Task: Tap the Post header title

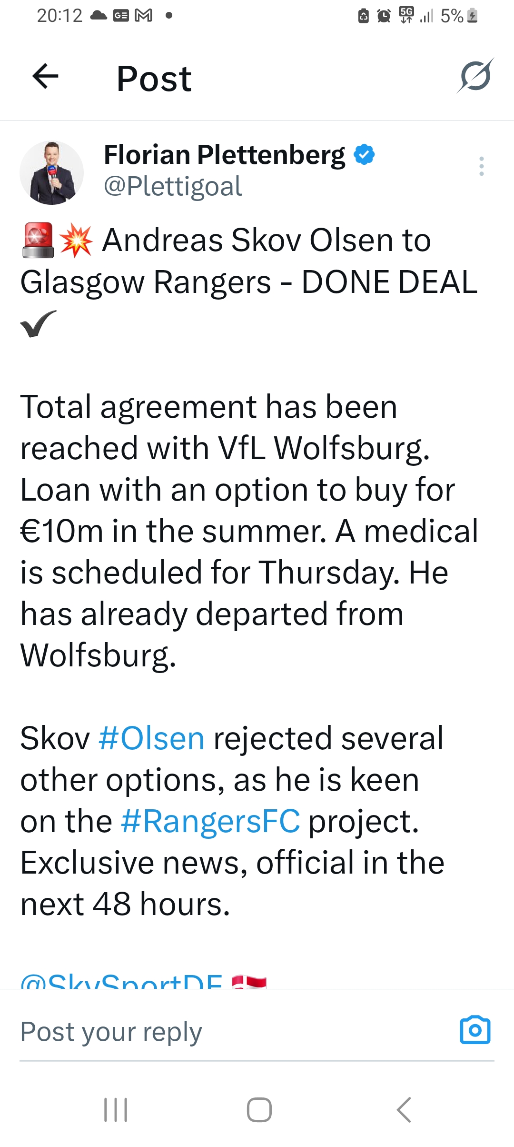Action: (x=154, y=79)
